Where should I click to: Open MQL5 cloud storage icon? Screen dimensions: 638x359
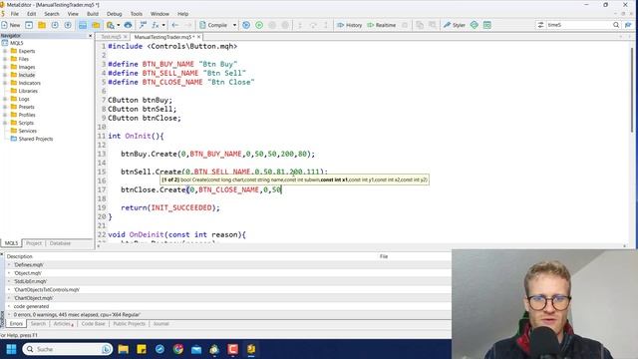click(x=128, y=25)
